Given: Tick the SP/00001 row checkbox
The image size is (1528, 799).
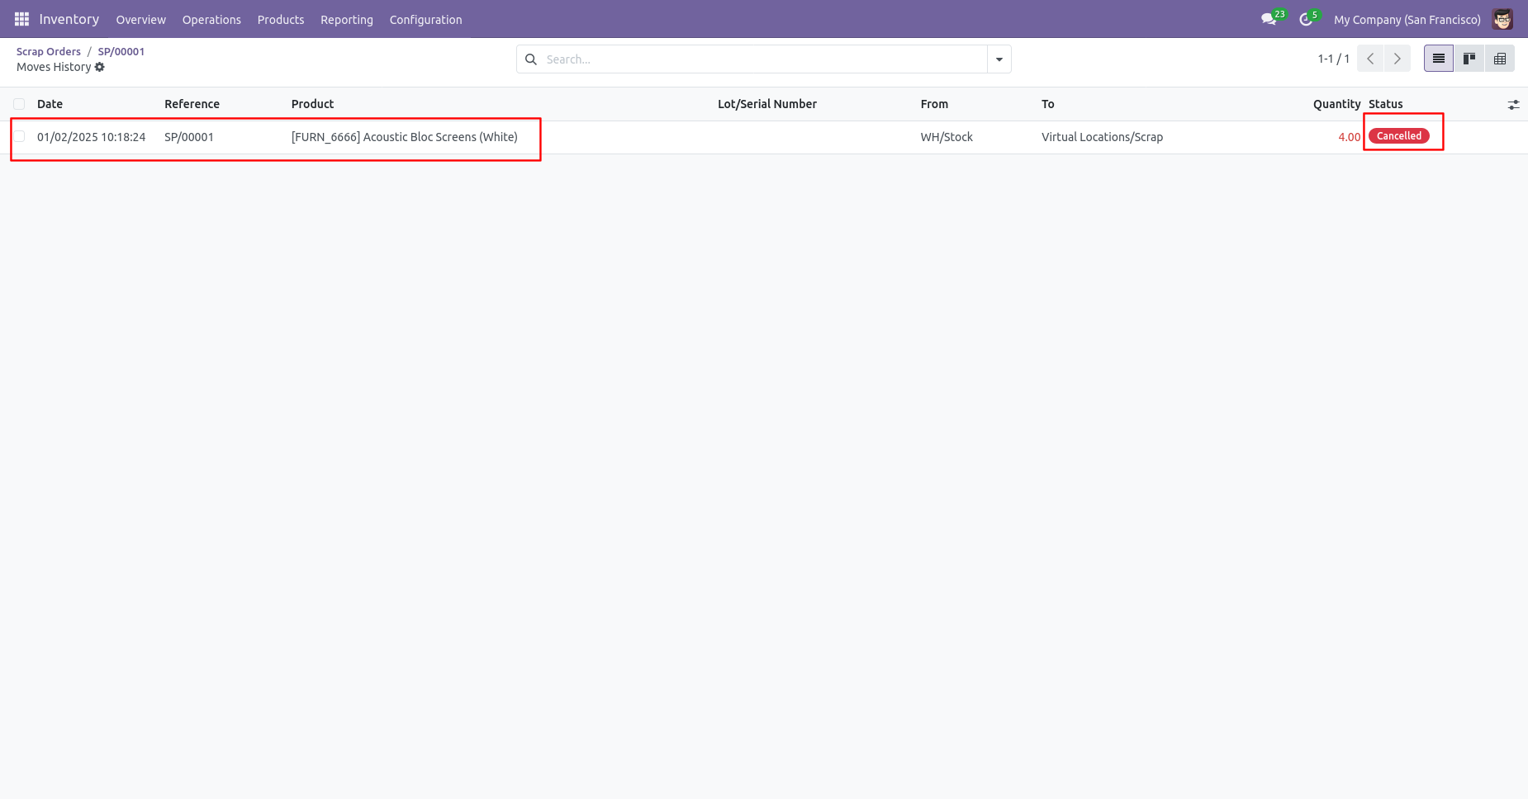Looking at the screenshot, I should (x=19, y=136).
